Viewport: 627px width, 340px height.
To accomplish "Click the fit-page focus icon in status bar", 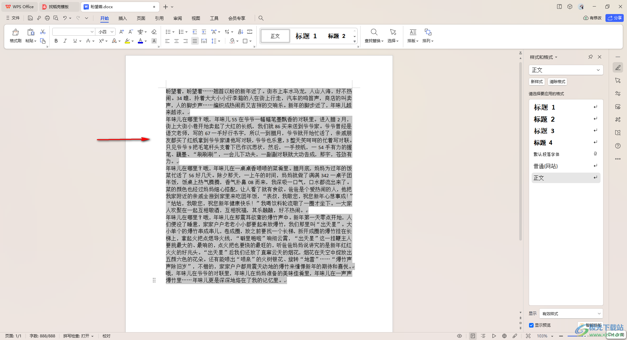I will click(528, 336).
